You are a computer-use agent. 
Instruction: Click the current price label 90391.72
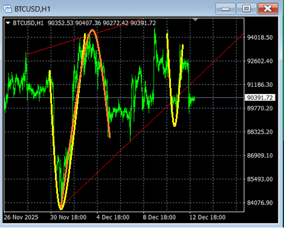[x=260, y=98]
